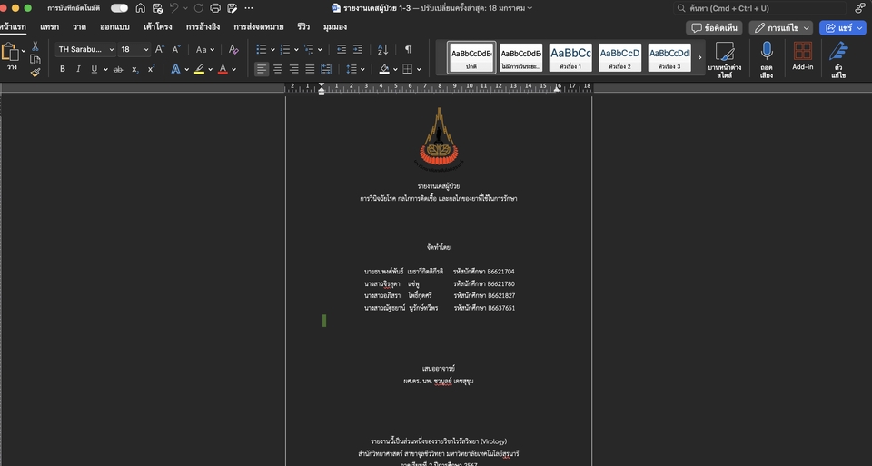Click the Bullets list icon
Viewport: 872px width, 466px height.
coord(262,49)
